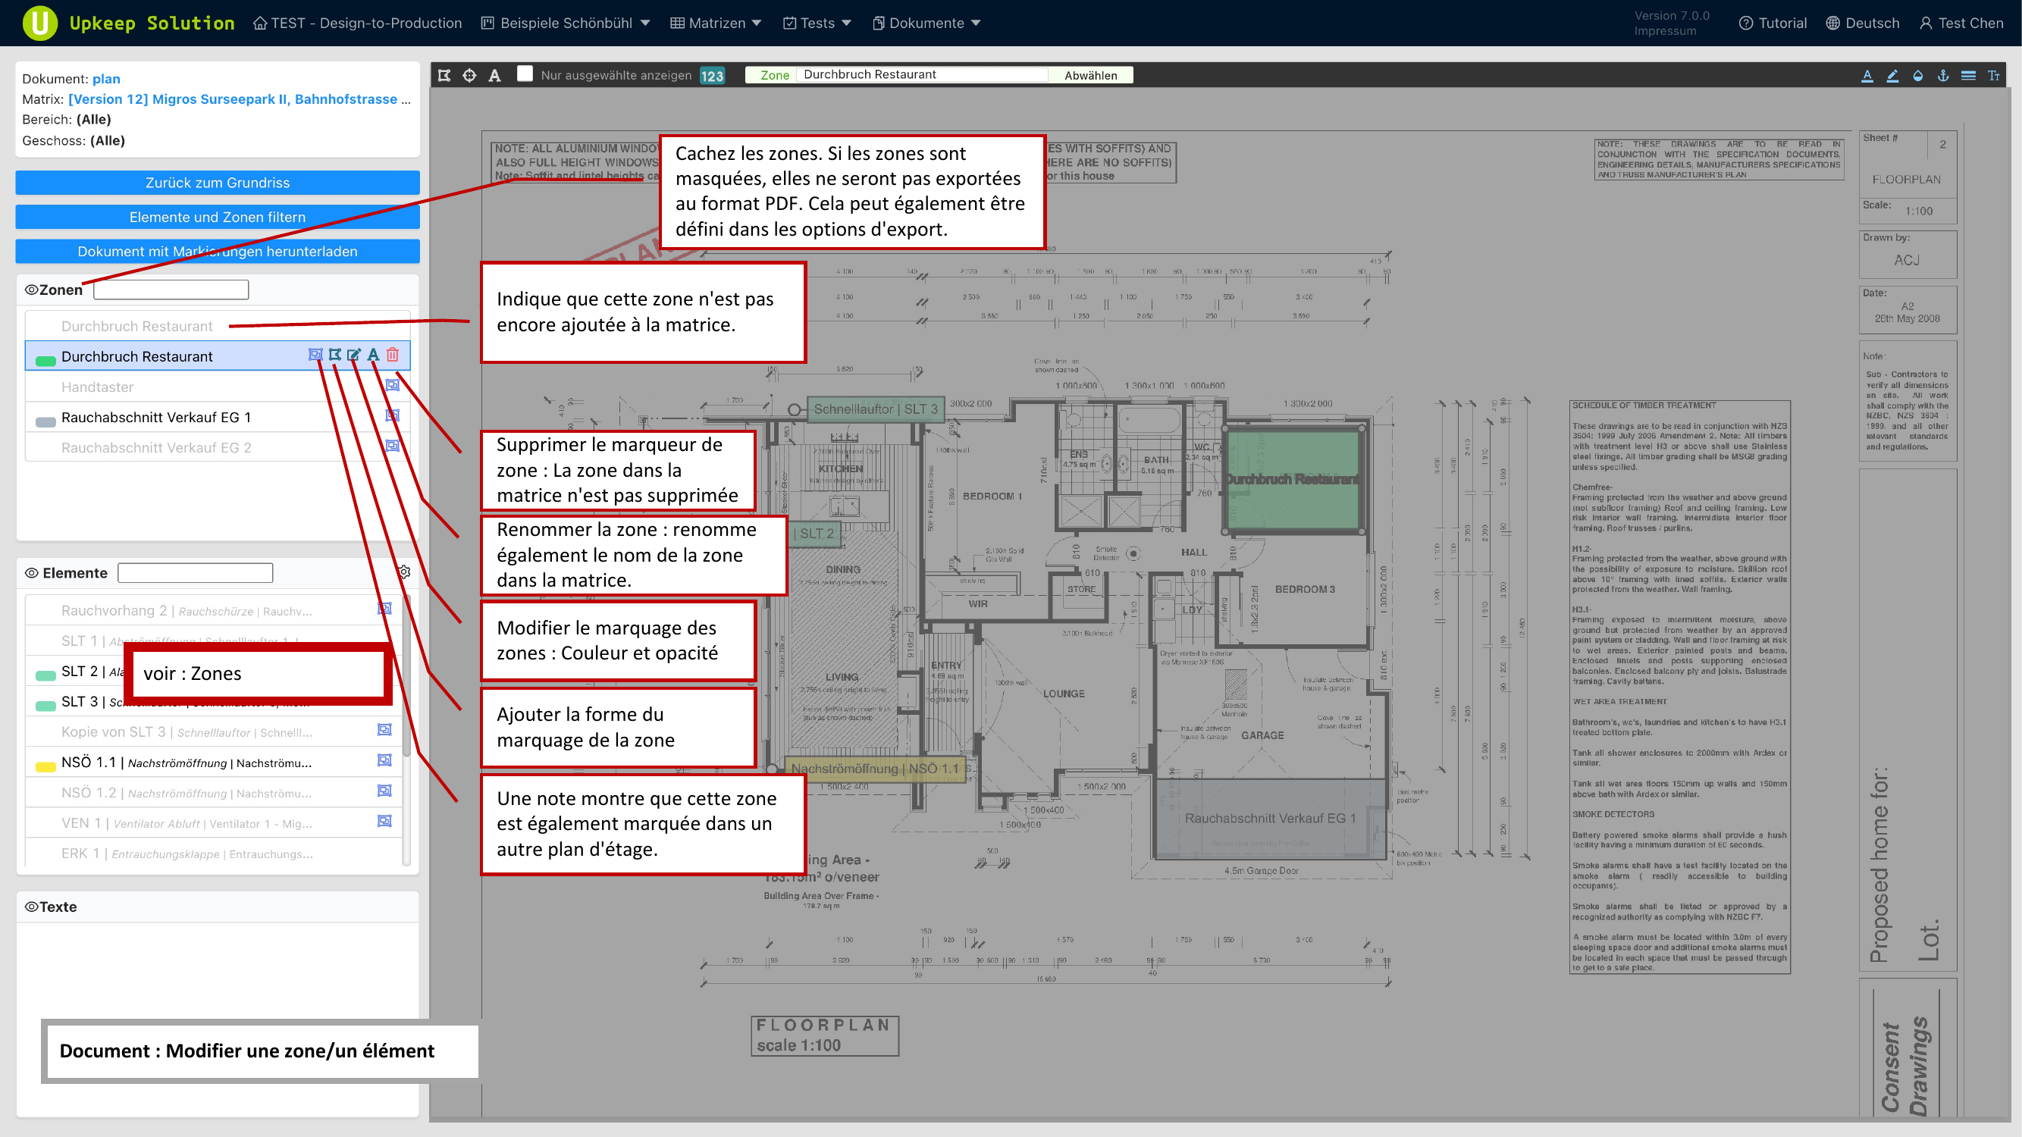Click Handtaster other-floor-plan note icon
Viewport: 2022px width, 1137px height.
[x=393, y=385]
